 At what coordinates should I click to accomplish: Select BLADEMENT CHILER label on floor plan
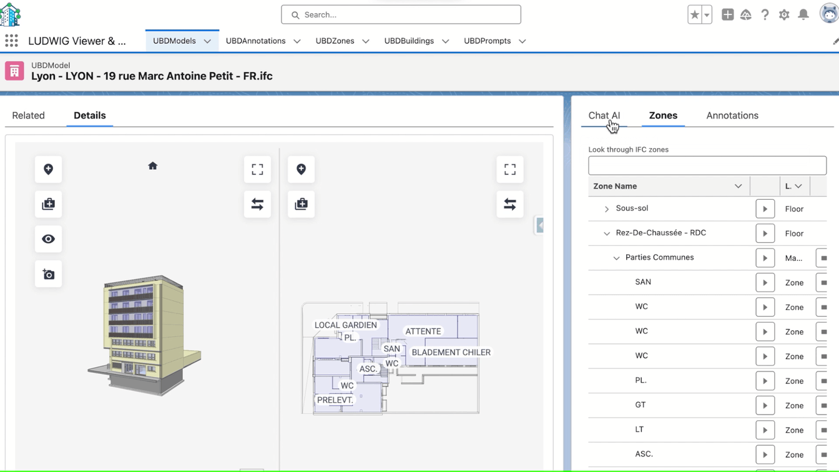(451, 353)
